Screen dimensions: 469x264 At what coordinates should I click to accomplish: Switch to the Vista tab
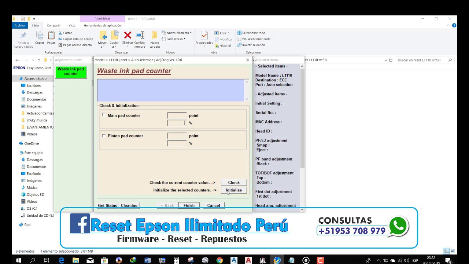(x=72, y=25)
